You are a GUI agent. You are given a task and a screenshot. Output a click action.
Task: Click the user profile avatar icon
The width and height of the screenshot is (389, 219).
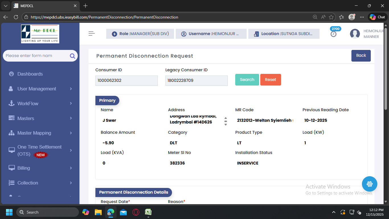[x=355, y=34]
